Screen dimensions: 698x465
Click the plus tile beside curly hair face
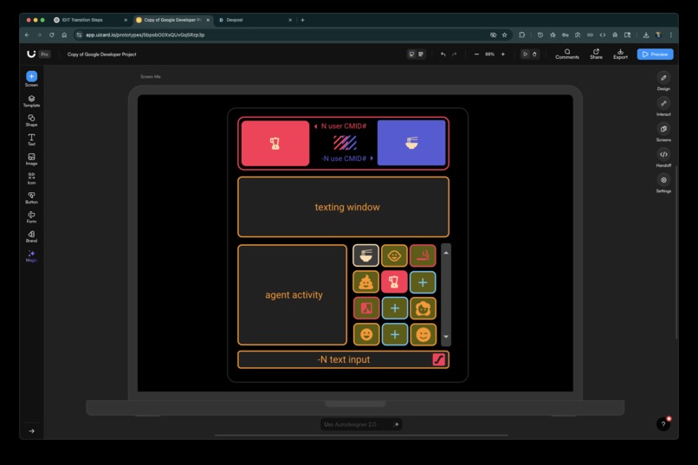coord(395,308)
